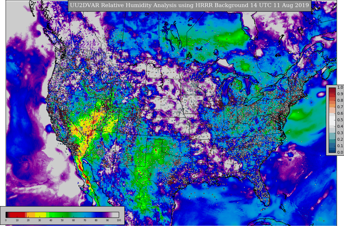Click the "0.8" label on right colorbar
The height and width of the screenshot is (226, 344).
pos(340,101)
